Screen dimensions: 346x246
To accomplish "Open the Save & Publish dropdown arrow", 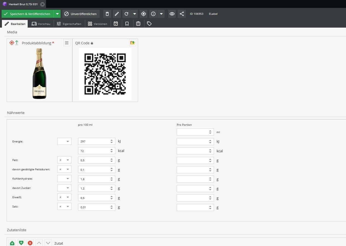I will (57, 14).
